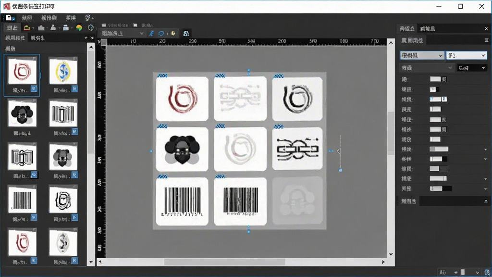Click the white recycle-style icon in the canvas toolbar
492x277 pixels.
186,33
